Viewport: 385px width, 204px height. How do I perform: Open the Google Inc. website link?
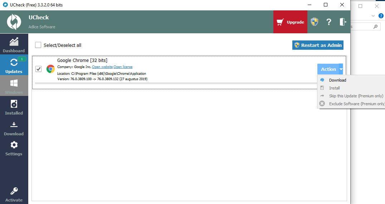pos(102,67)
